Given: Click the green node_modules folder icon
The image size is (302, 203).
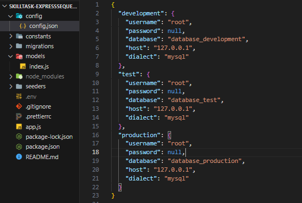Looking at the screenshot, I should point(19,76).
